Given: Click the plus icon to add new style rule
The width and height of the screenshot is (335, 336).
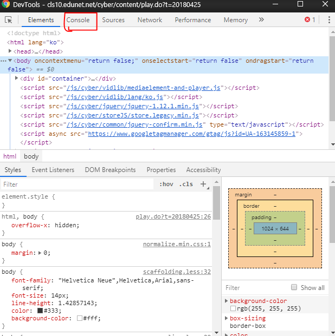Looking at the screenshot, I should click(203, 184).
